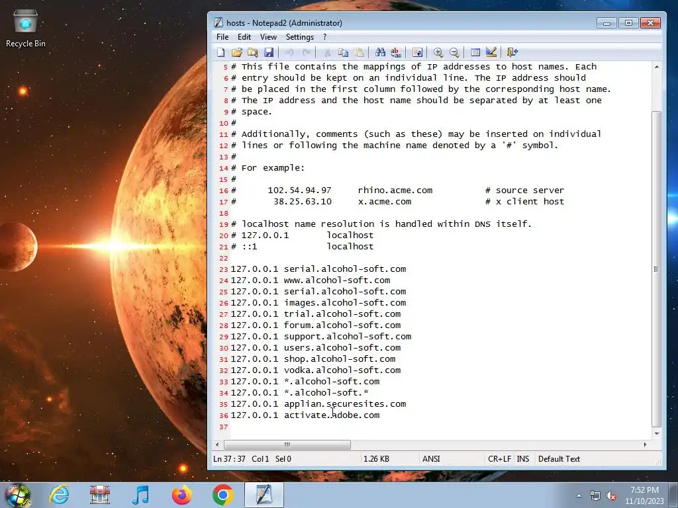Launch Internet Explorer from taskbar
Image resolution: width=678 pixels, height=508 pixels.
[59, 495]
